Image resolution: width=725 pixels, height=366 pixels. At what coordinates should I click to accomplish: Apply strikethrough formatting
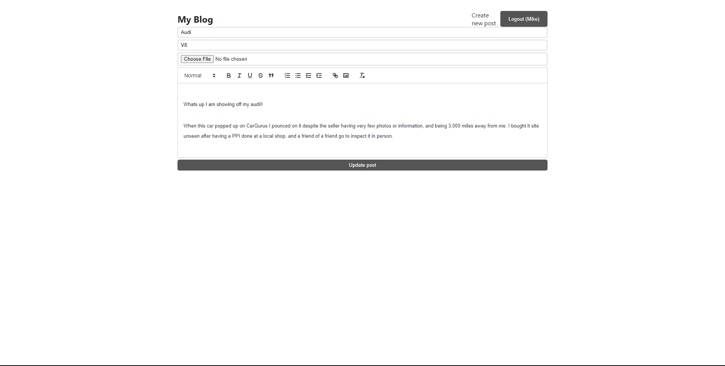[x=261, y=75]
